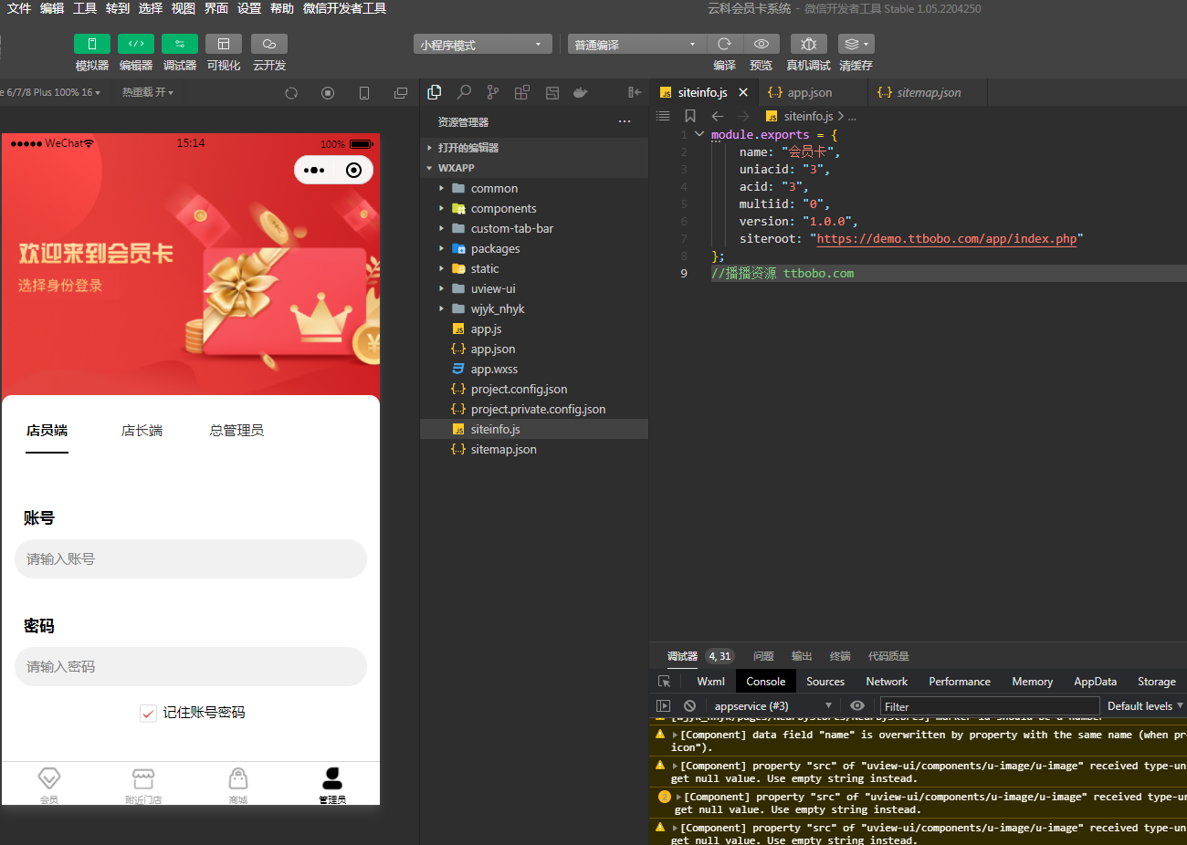
Task: Click the simulator stop record icon
Action: pyautogui.click(x=328, y=93)
